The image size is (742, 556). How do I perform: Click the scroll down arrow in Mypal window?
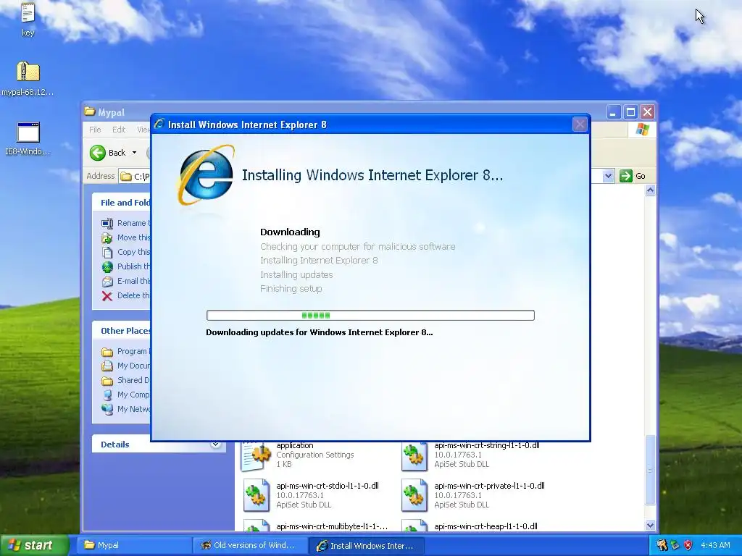point(650,526)
